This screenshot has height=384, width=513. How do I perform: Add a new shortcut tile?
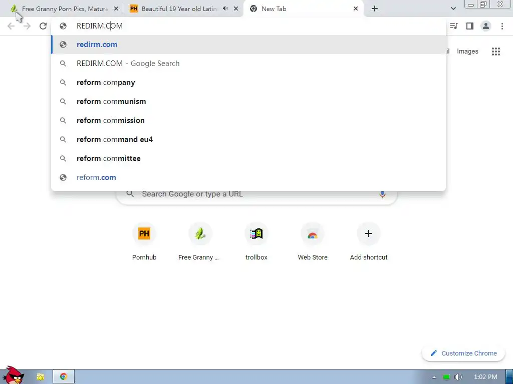tap(369, 242)
